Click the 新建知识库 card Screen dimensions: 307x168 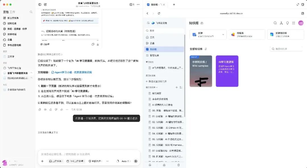click(285, 35)
